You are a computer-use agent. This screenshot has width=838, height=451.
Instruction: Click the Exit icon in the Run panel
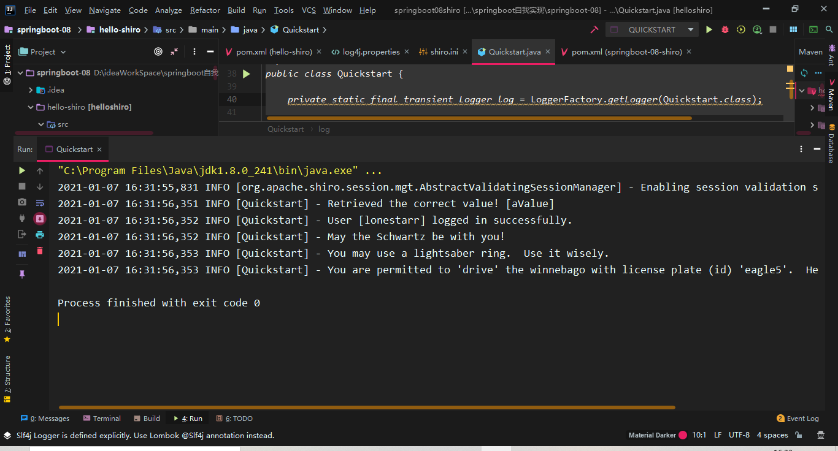(22, 234)
